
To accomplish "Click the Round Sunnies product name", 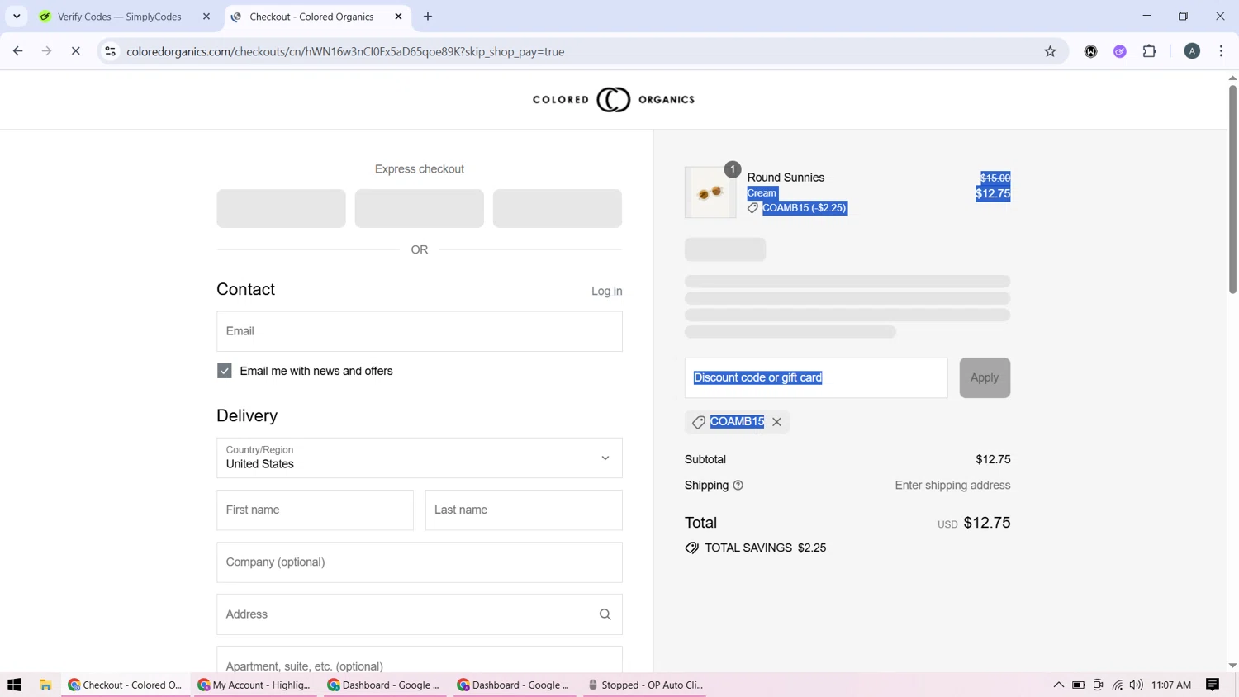I will click(786, 178).
